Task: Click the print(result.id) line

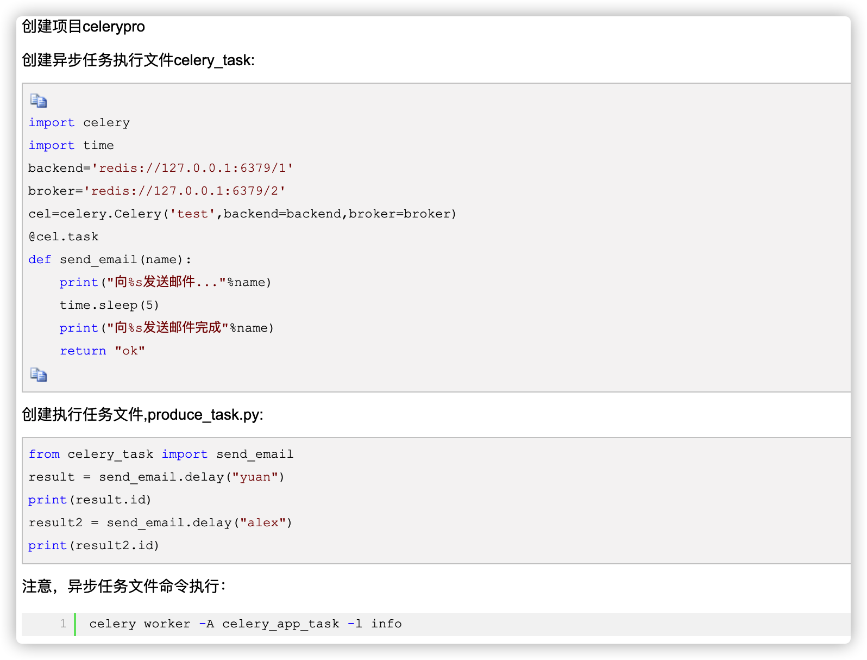Action: click(90, 500)
